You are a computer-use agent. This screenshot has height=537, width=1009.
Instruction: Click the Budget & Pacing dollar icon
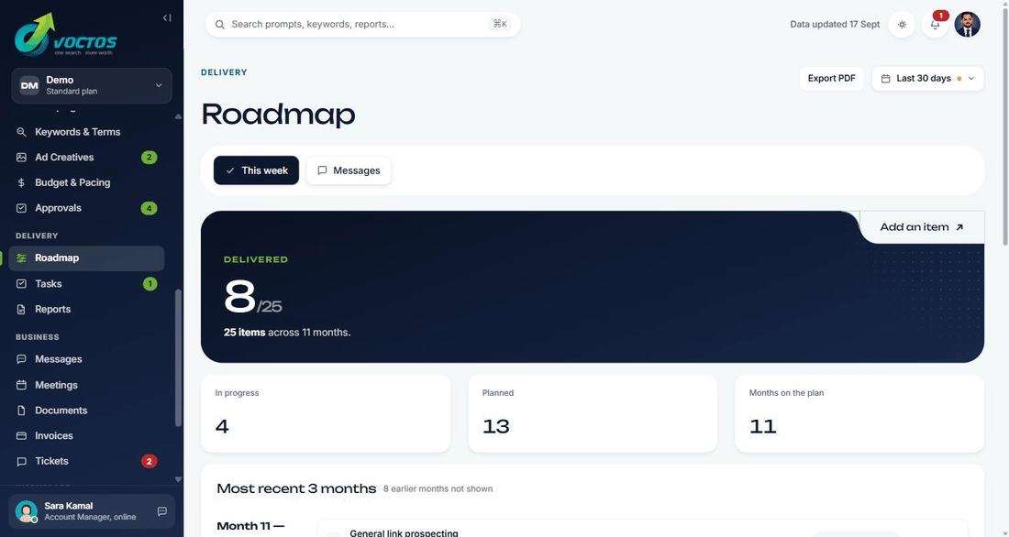tap(21, 182)
